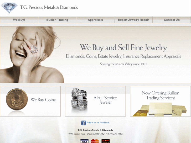Open the Bullion Trading menu item

coord(57,20)
